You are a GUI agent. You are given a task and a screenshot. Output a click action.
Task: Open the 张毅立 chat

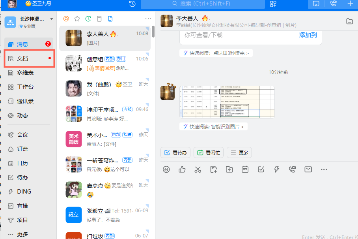pos(105,215)
